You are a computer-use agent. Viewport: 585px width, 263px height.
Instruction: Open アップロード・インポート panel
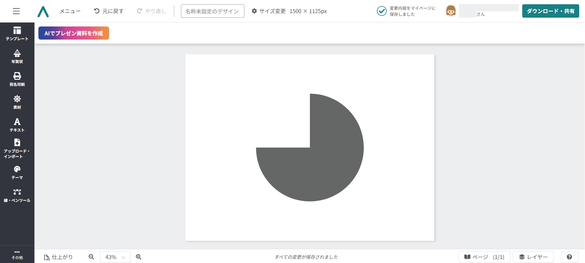[17, 148]
